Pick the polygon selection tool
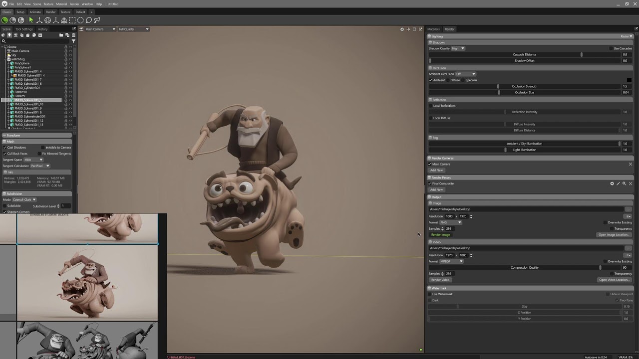639x359 pixels. point(97,20)
